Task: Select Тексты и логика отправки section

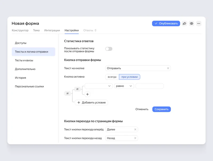Action: pos(34,52)
